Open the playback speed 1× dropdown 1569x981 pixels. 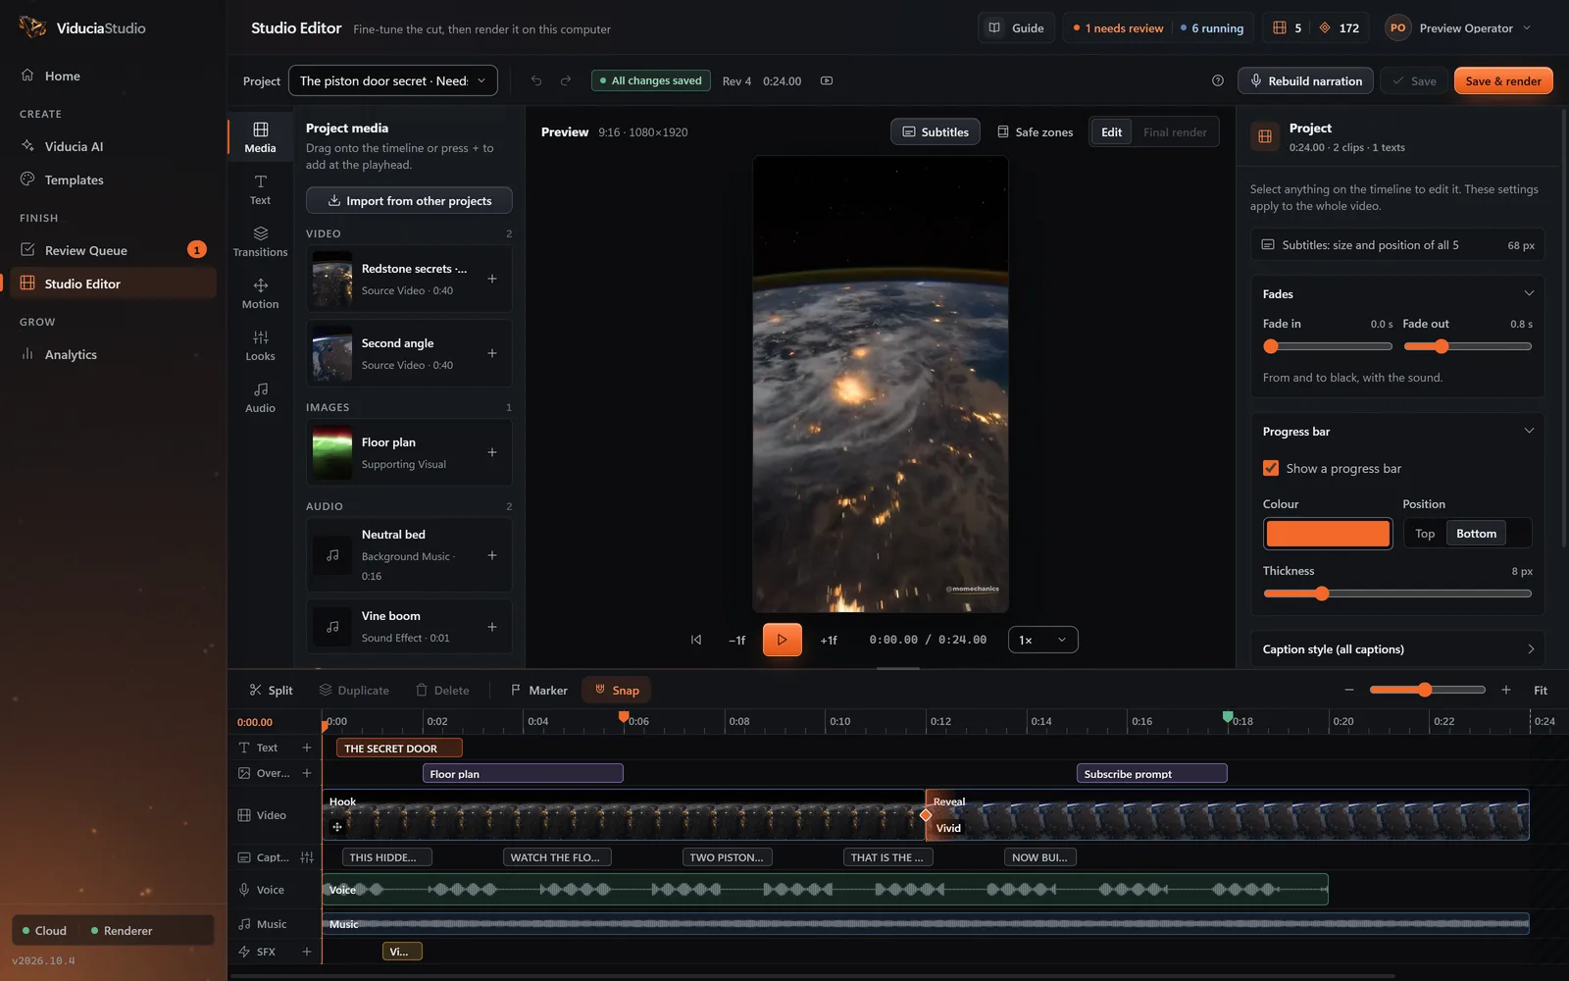(x=1042, y=640)
